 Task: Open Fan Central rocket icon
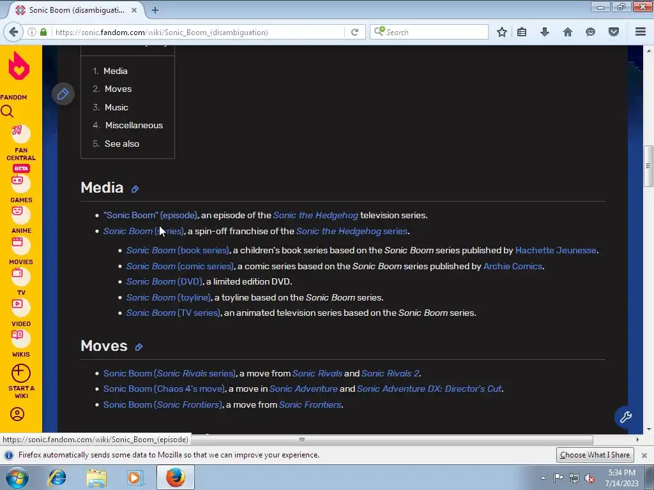[20, 133]
